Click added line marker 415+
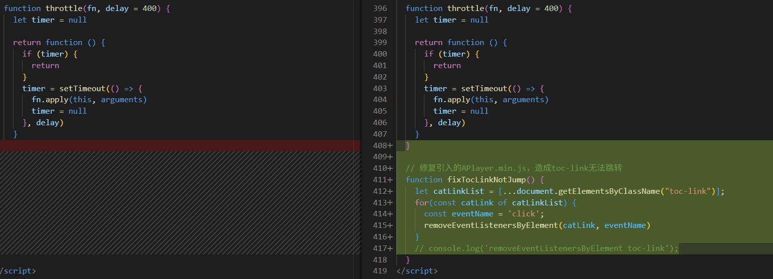This screenshot has height=279, width=773. point(383,225)
